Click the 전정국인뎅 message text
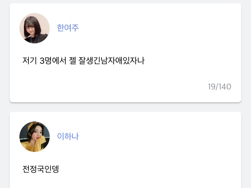Viewport: 251px width, 188px height. pyautogui.click(x=41, y=169)
